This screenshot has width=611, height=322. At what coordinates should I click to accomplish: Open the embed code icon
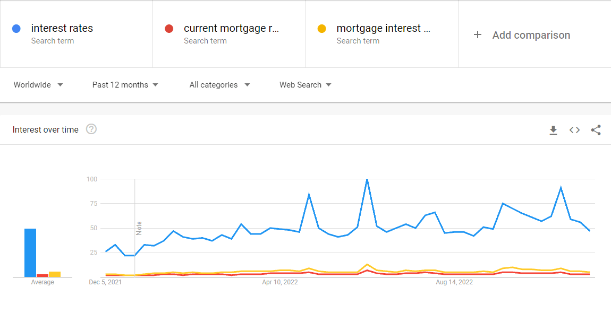pyautogui.click(x=574, y=130)
